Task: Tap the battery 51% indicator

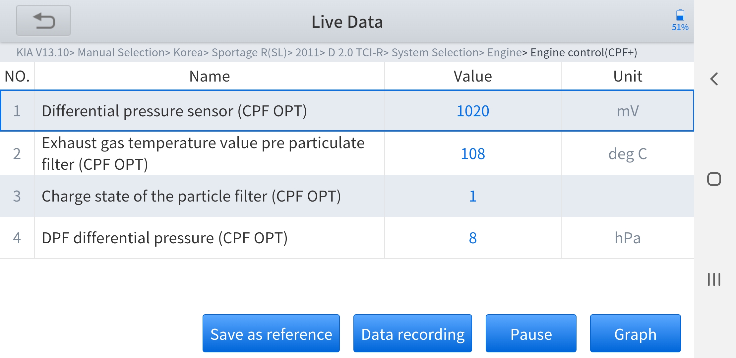Action: coord(680,21)
